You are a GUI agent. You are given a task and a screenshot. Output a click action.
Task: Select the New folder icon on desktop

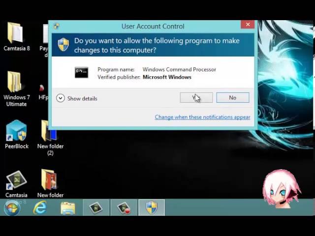coord(50,182)
